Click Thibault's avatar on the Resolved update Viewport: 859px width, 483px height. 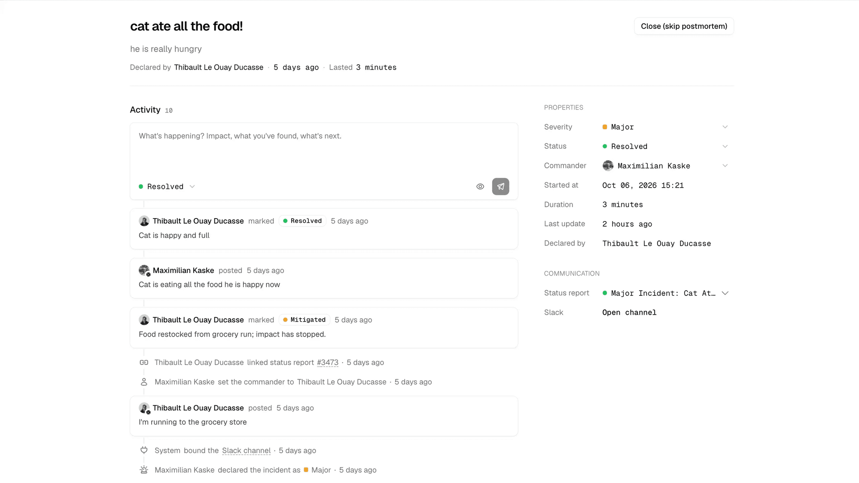(x=144, y=221)
